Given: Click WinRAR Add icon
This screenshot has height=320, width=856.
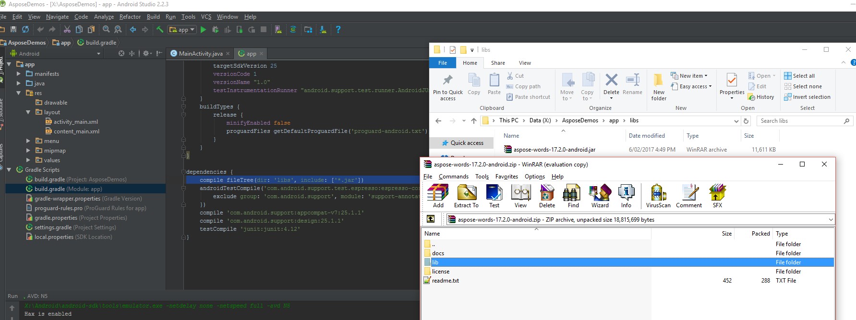Looking at the screenshot, I should pyautogui.click(x=438, y=196).
